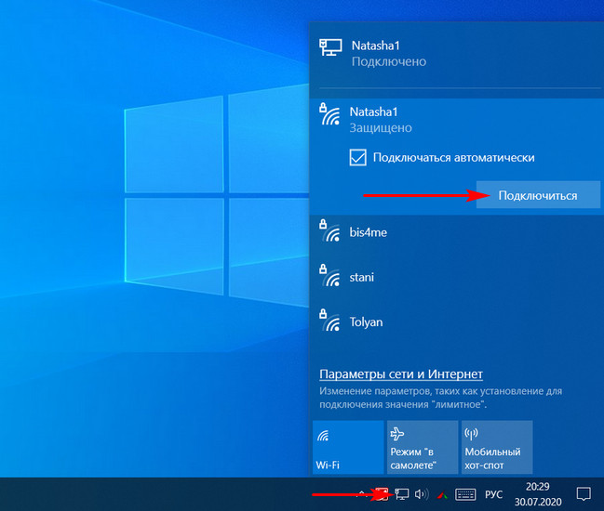Click the Wi-Fi signal icon next to Tolyan
The image size is (604, 511).
point(329,320)
